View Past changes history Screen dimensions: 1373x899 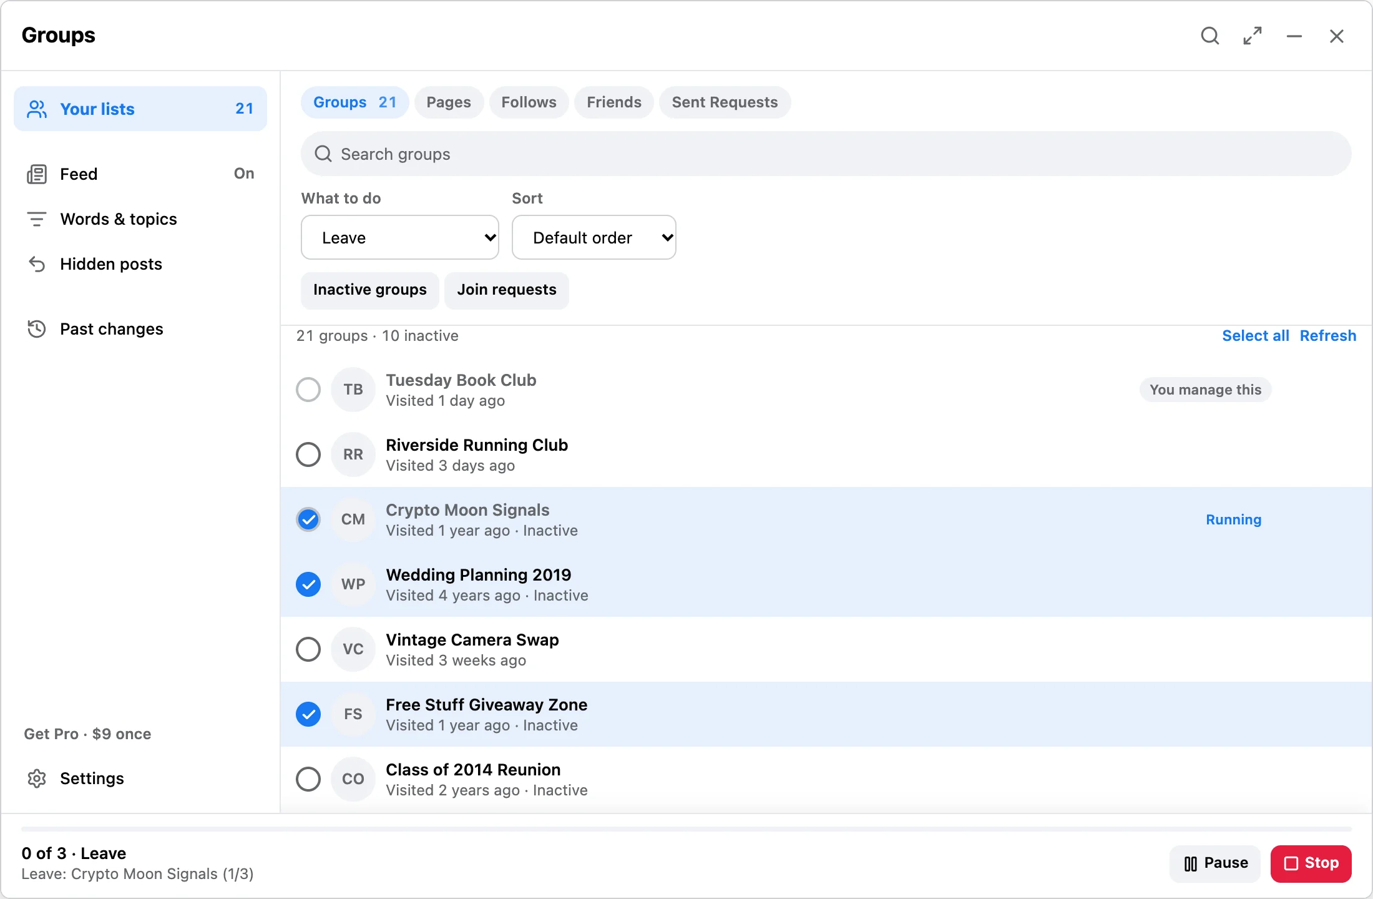point(140,329)
